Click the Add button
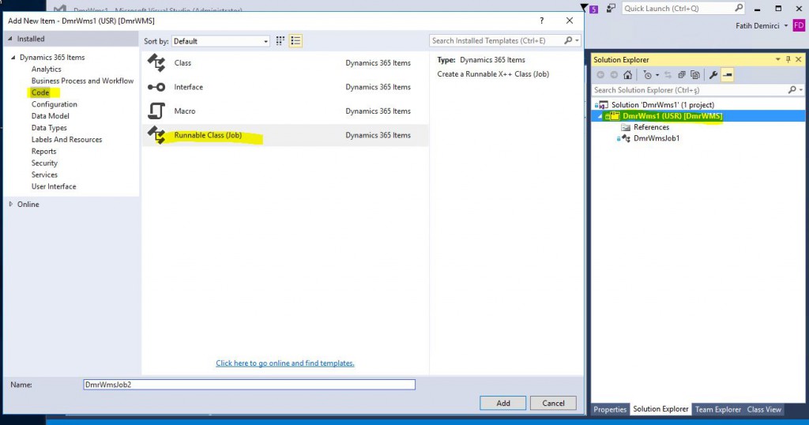This screenshot has width=809, height=425. (503, 404)
